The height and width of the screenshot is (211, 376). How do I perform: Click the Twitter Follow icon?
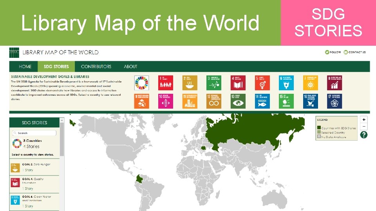coord(327,52)
